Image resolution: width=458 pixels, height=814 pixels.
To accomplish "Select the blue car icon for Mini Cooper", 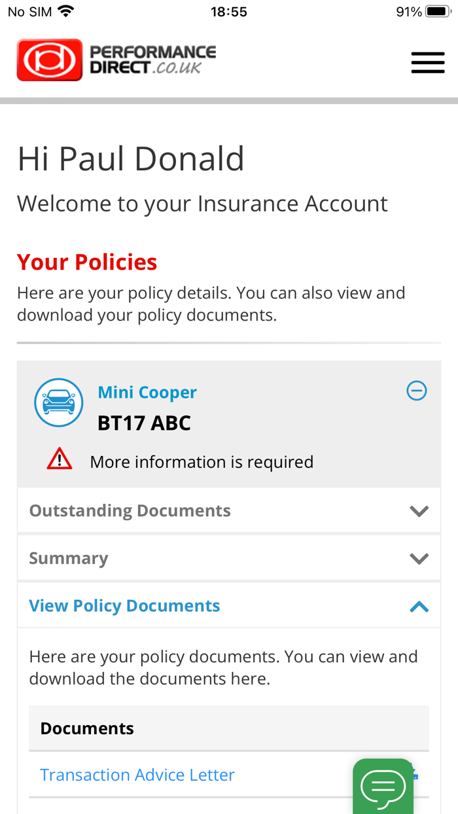I will (59, 401).
